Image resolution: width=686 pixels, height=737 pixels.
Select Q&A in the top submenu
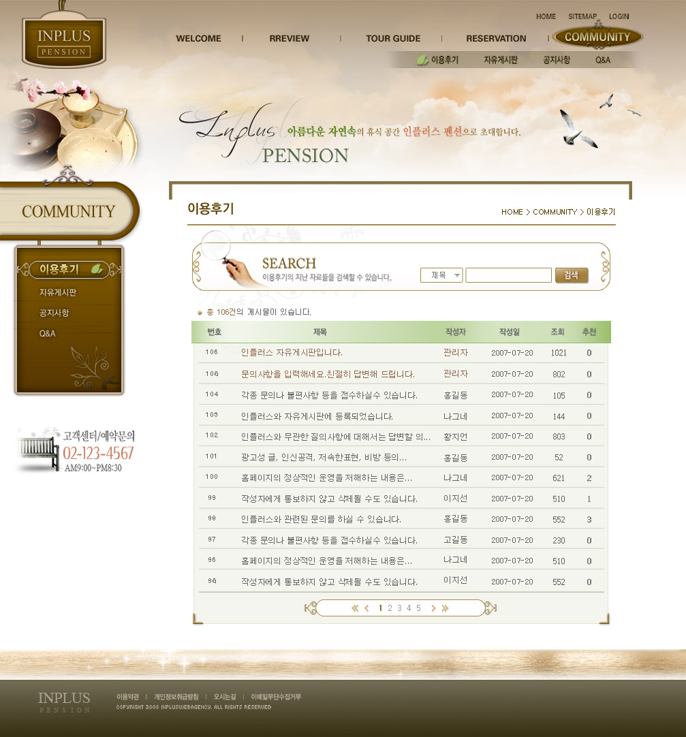pos(603,60)
